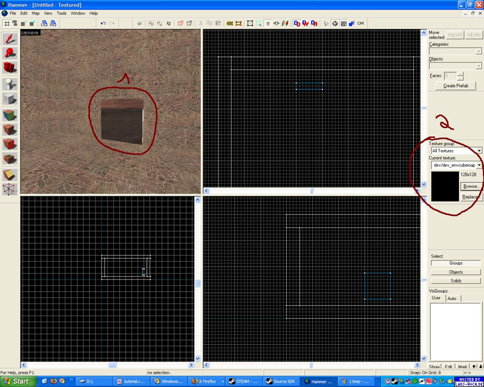The width and height of the screenshot is (484, 387).
Task: Click the save window state icon
Action: point(53,23)
